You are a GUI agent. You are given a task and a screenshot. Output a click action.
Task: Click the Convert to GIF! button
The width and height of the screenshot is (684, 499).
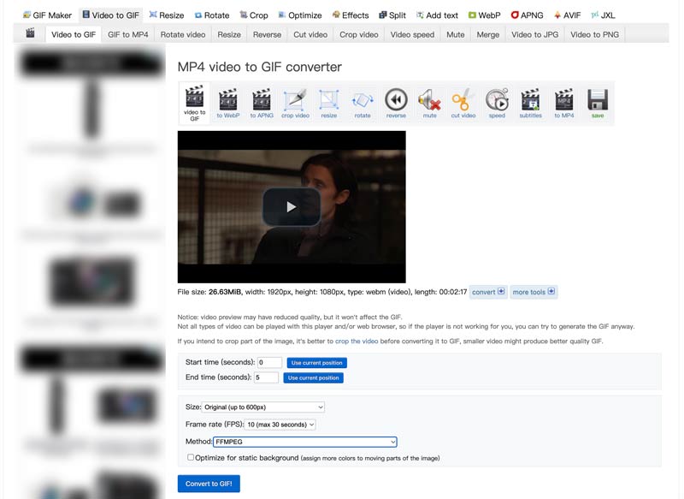pyautogui.click(x=209, y=484)
